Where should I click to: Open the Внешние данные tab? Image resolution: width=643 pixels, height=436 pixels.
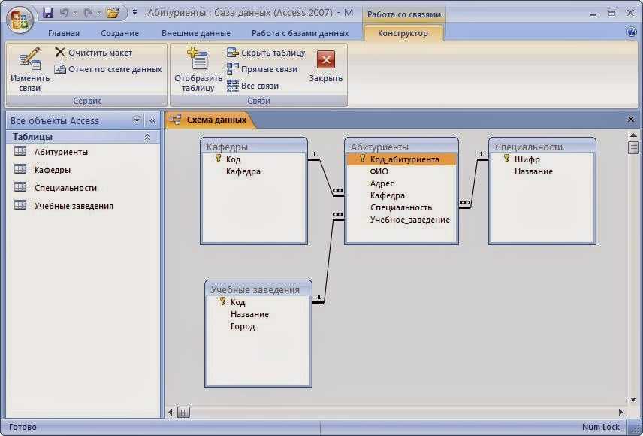point(196,33)
